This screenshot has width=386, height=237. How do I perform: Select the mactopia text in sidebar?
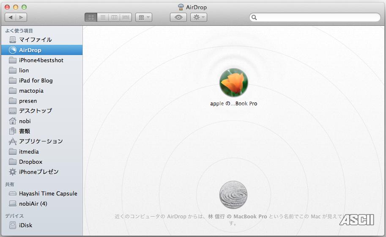coord(31,91)
